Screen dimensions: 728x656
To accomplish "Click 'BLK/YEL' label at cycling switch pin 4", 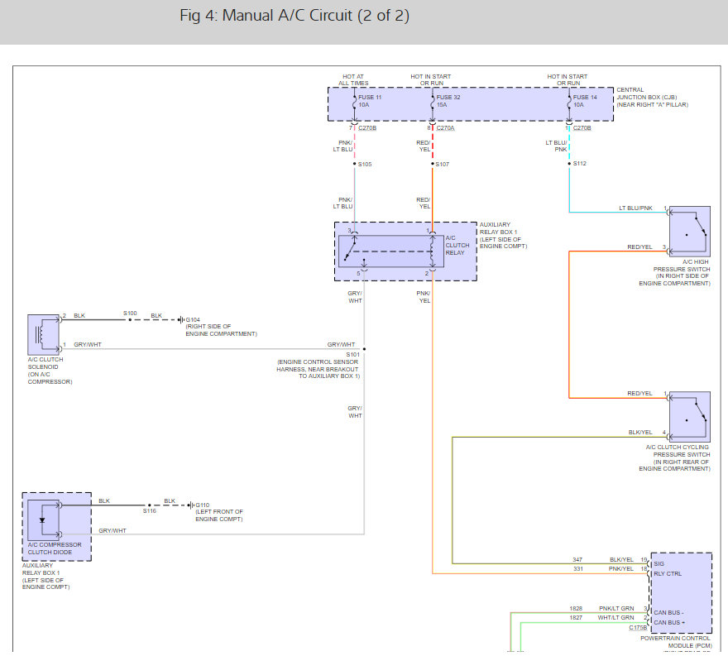I will [640, 432].
